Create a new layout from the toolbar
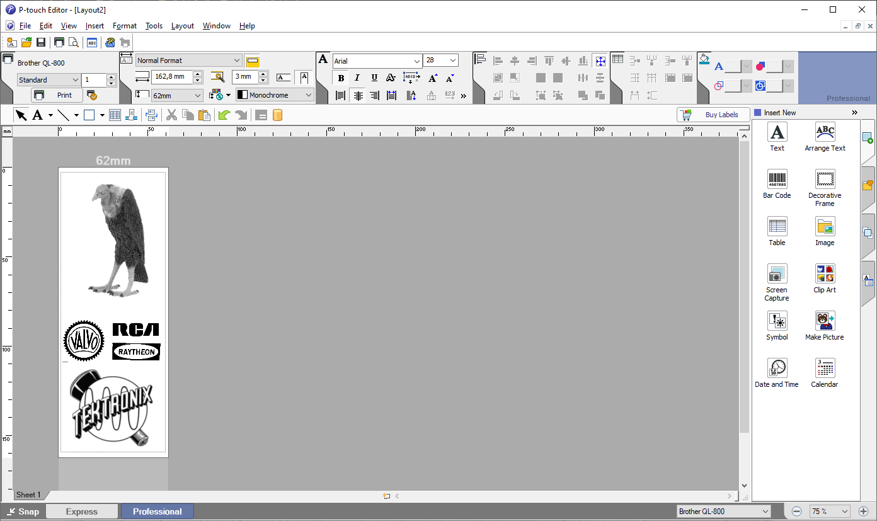877x521 pixels. 11,42
